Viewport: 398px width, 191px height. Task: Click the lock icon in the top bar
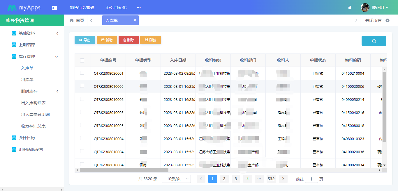point(349,7)
